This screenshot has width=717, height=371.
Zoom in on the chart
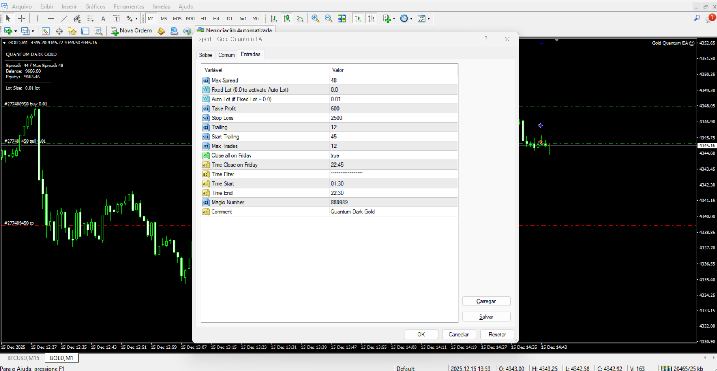point(315,18)
